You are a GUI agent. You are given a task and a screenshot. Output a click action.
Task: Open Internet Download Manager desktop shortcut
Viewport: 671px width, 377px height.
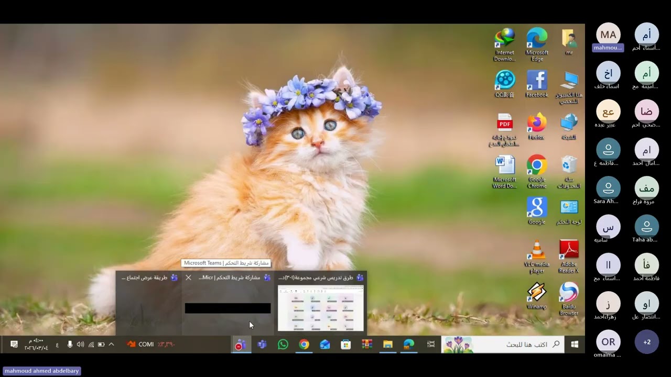click(x=505, y=45)
